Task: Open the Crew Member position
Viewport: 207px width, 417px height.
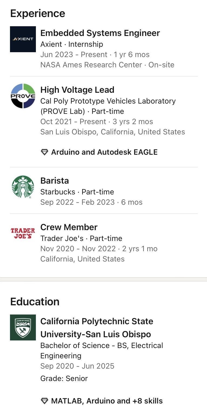Action: click(69, 227)
